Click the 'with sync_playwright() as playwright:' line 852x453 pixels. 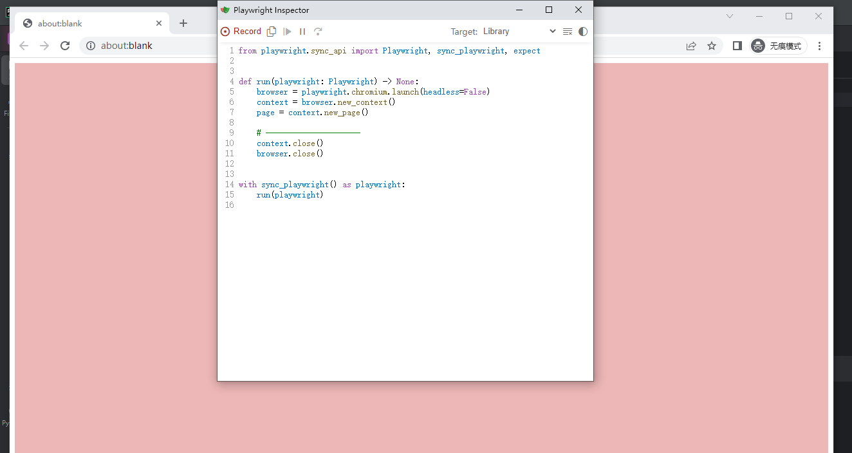[322, 185]
